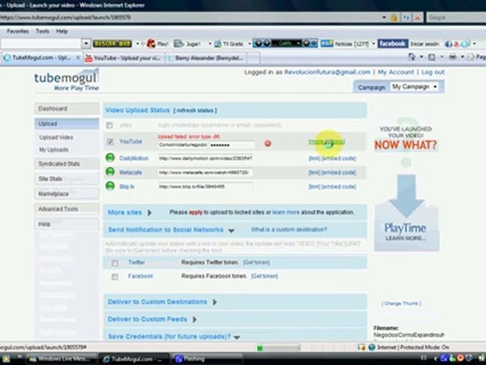The width and height of the screenshot is (486, 365).
Task: Enable the Facebook notification checkbox
Action: tap(115, 277)
